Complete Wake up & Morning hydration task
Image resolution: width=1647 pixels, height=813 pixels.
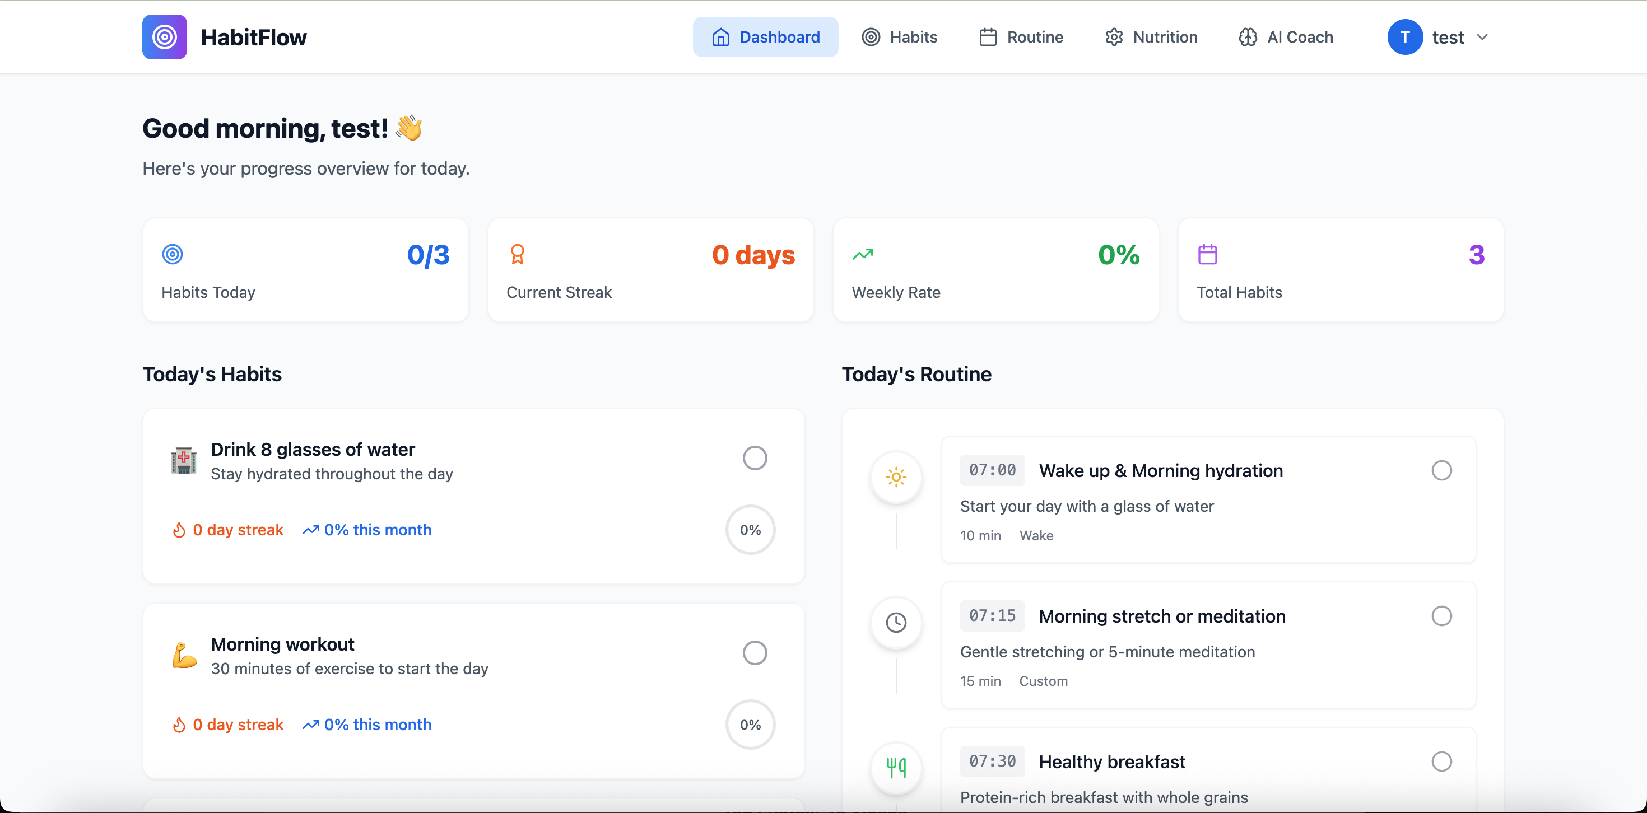(1441, 470)
